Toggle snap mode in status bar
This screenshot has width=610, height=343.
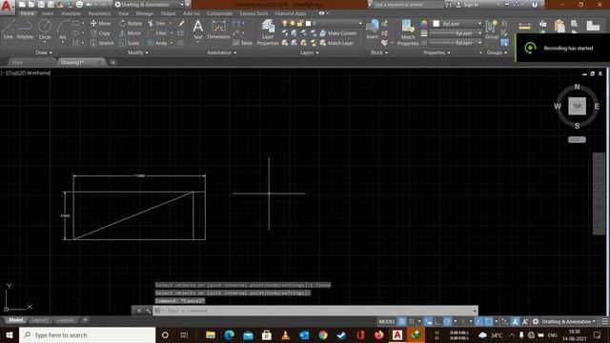tap(412, 322)
